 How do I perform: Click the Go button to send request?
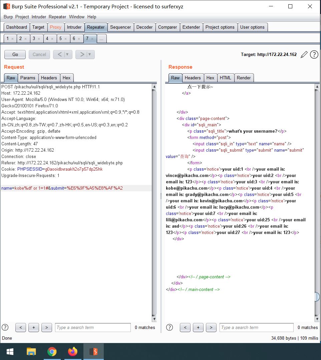15,54
